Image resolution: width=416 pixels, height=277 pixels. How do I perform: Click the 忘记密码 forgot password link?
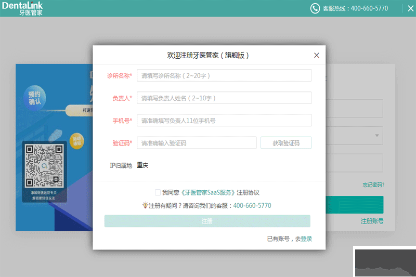pyautogui.click(x=373, y=184)
